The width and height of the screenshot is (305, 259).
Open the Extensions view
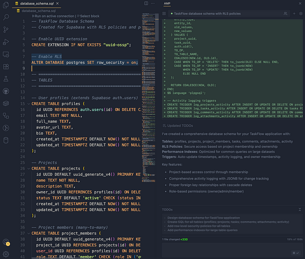[6, 67]
